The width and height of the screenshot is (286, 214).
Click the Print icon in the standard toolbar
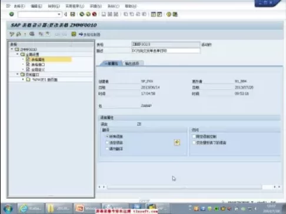(x=104, y=14)
